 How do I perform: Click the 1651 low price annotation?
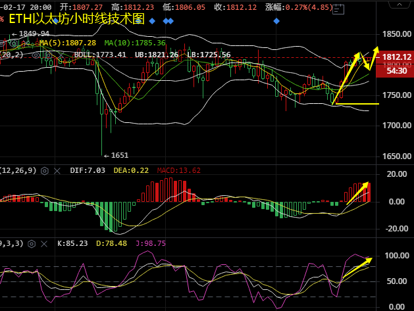[x=116, y=155]
